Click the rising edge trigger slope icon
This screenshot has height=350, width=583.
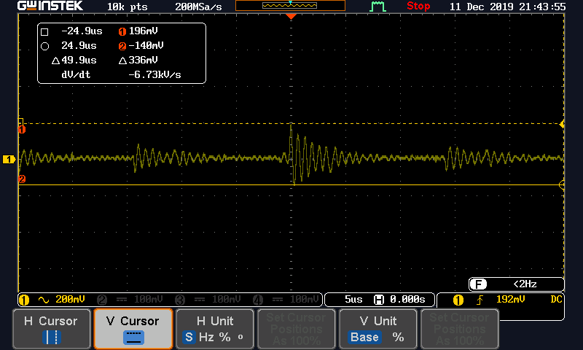[x=480, y=300]
